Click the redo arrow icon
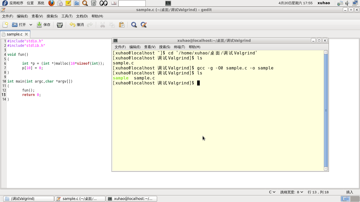Viewport: 360px width, 202px height. pos(90,25)
